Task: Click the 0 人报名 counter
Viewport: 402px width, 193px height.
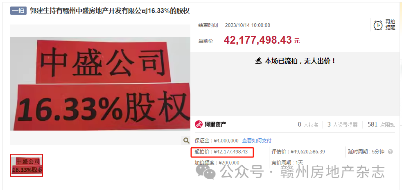Action: [308, 125]
